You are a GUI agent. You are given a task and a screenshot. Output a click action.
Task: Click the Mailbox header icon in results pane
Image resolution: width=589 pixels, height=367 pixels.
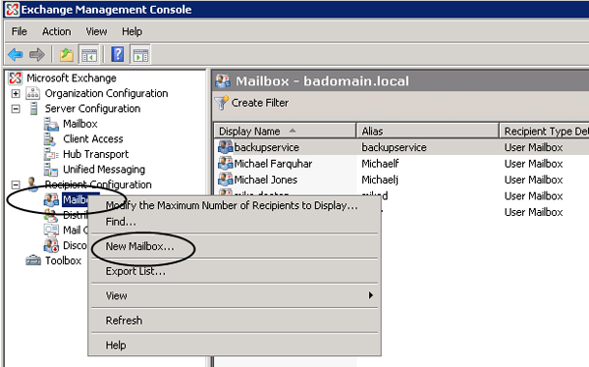223,80
